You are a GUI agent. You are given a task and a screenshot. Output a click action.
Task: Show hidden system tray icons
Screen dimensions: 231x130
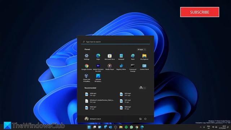201,127
